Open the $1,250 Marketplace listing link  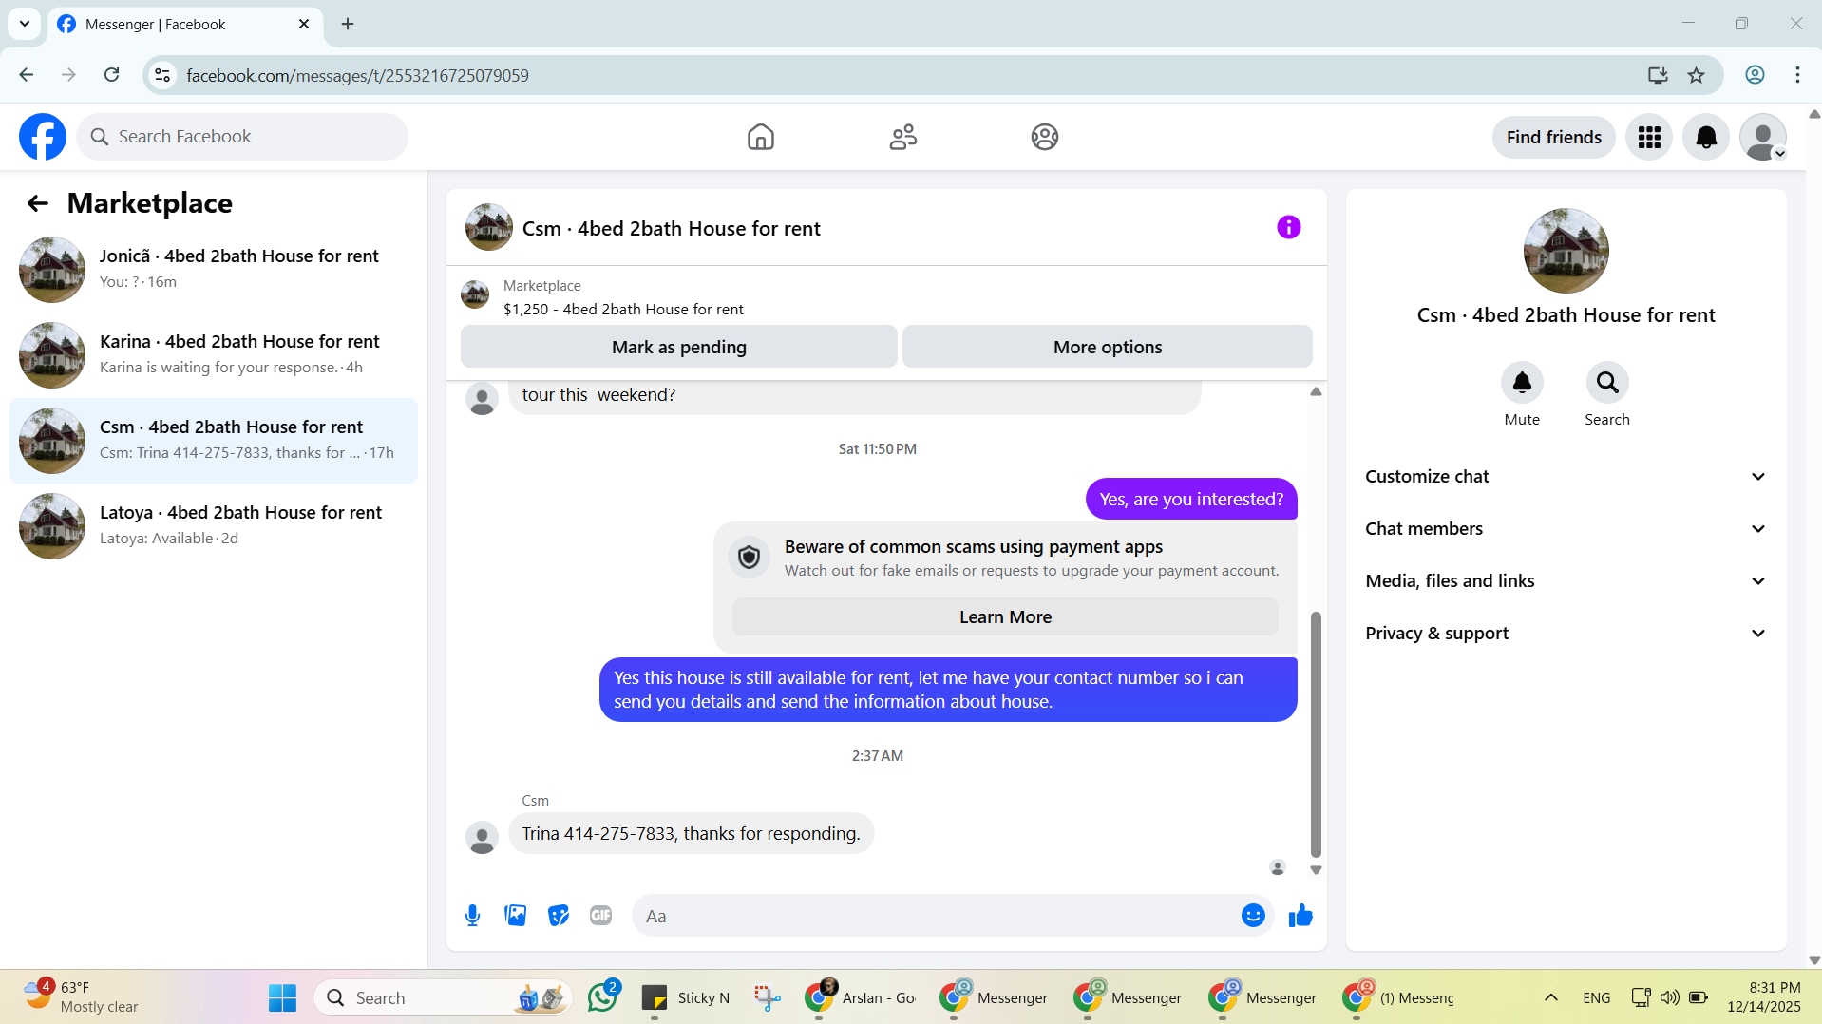pos(623,309)
